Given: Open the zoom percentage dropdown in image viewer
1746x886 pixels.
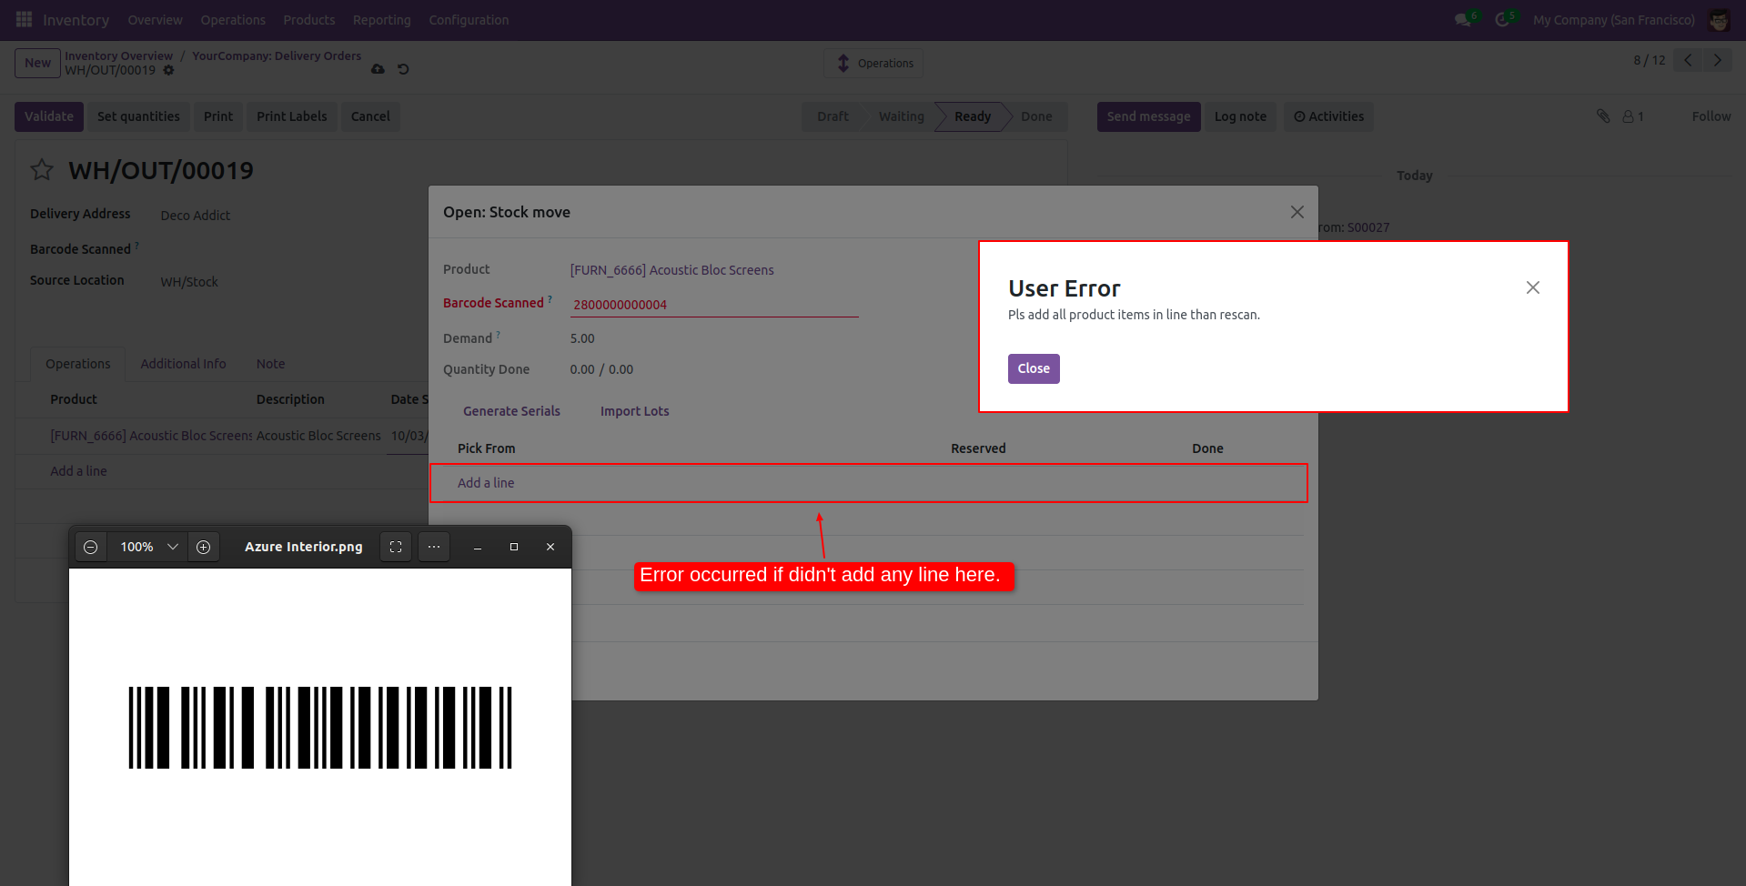Looking at the screenshot, I should 172,547.
